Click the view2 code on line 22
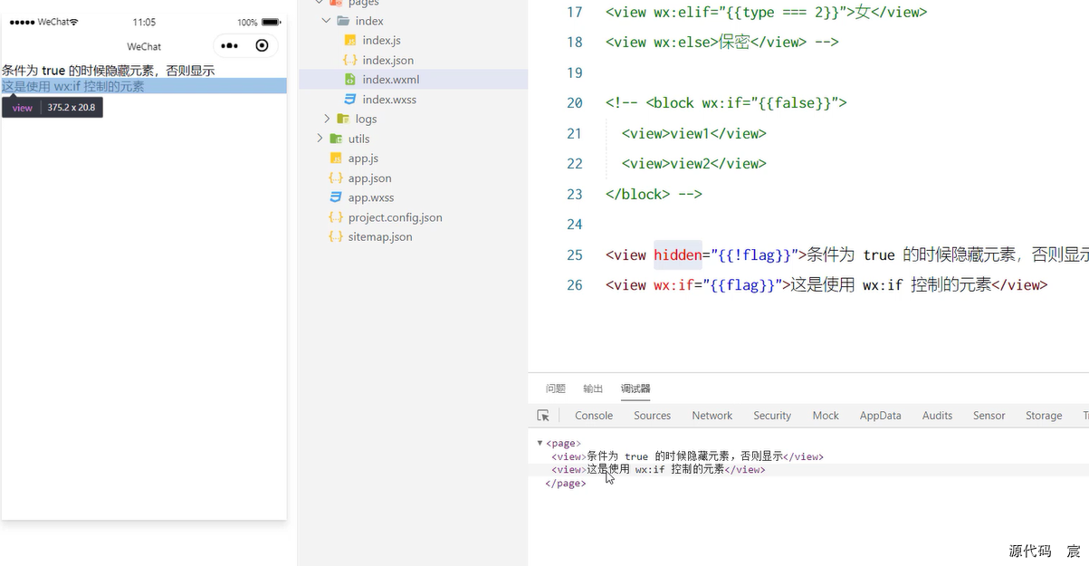 [694, 164]
